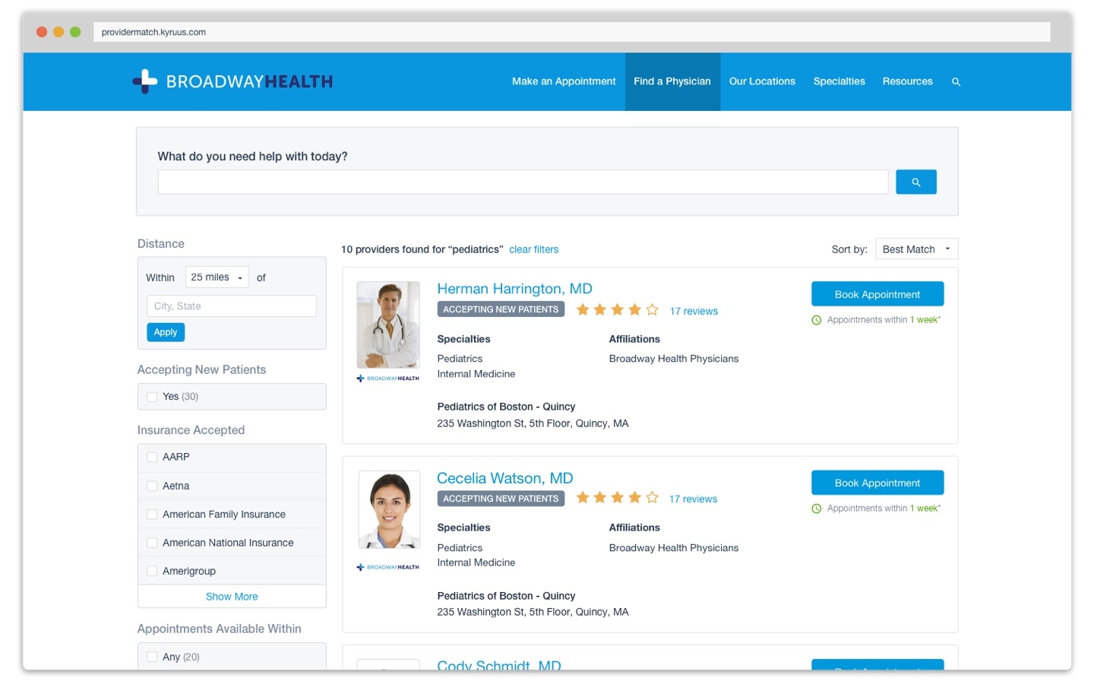Open the Our Locations navigation item

[762, 81]
